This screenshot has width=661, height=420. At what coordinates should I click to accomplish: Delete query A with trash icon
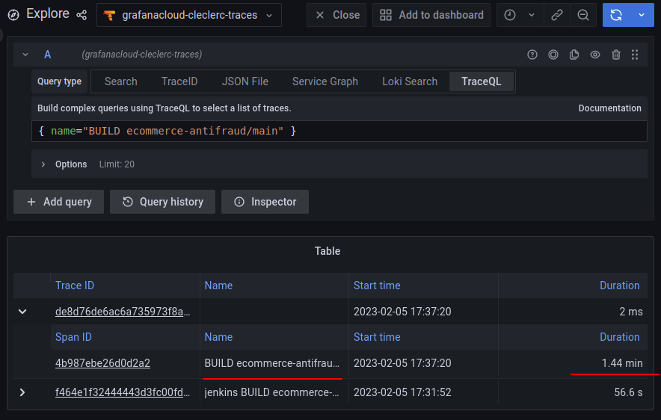(x=616, y=55)
